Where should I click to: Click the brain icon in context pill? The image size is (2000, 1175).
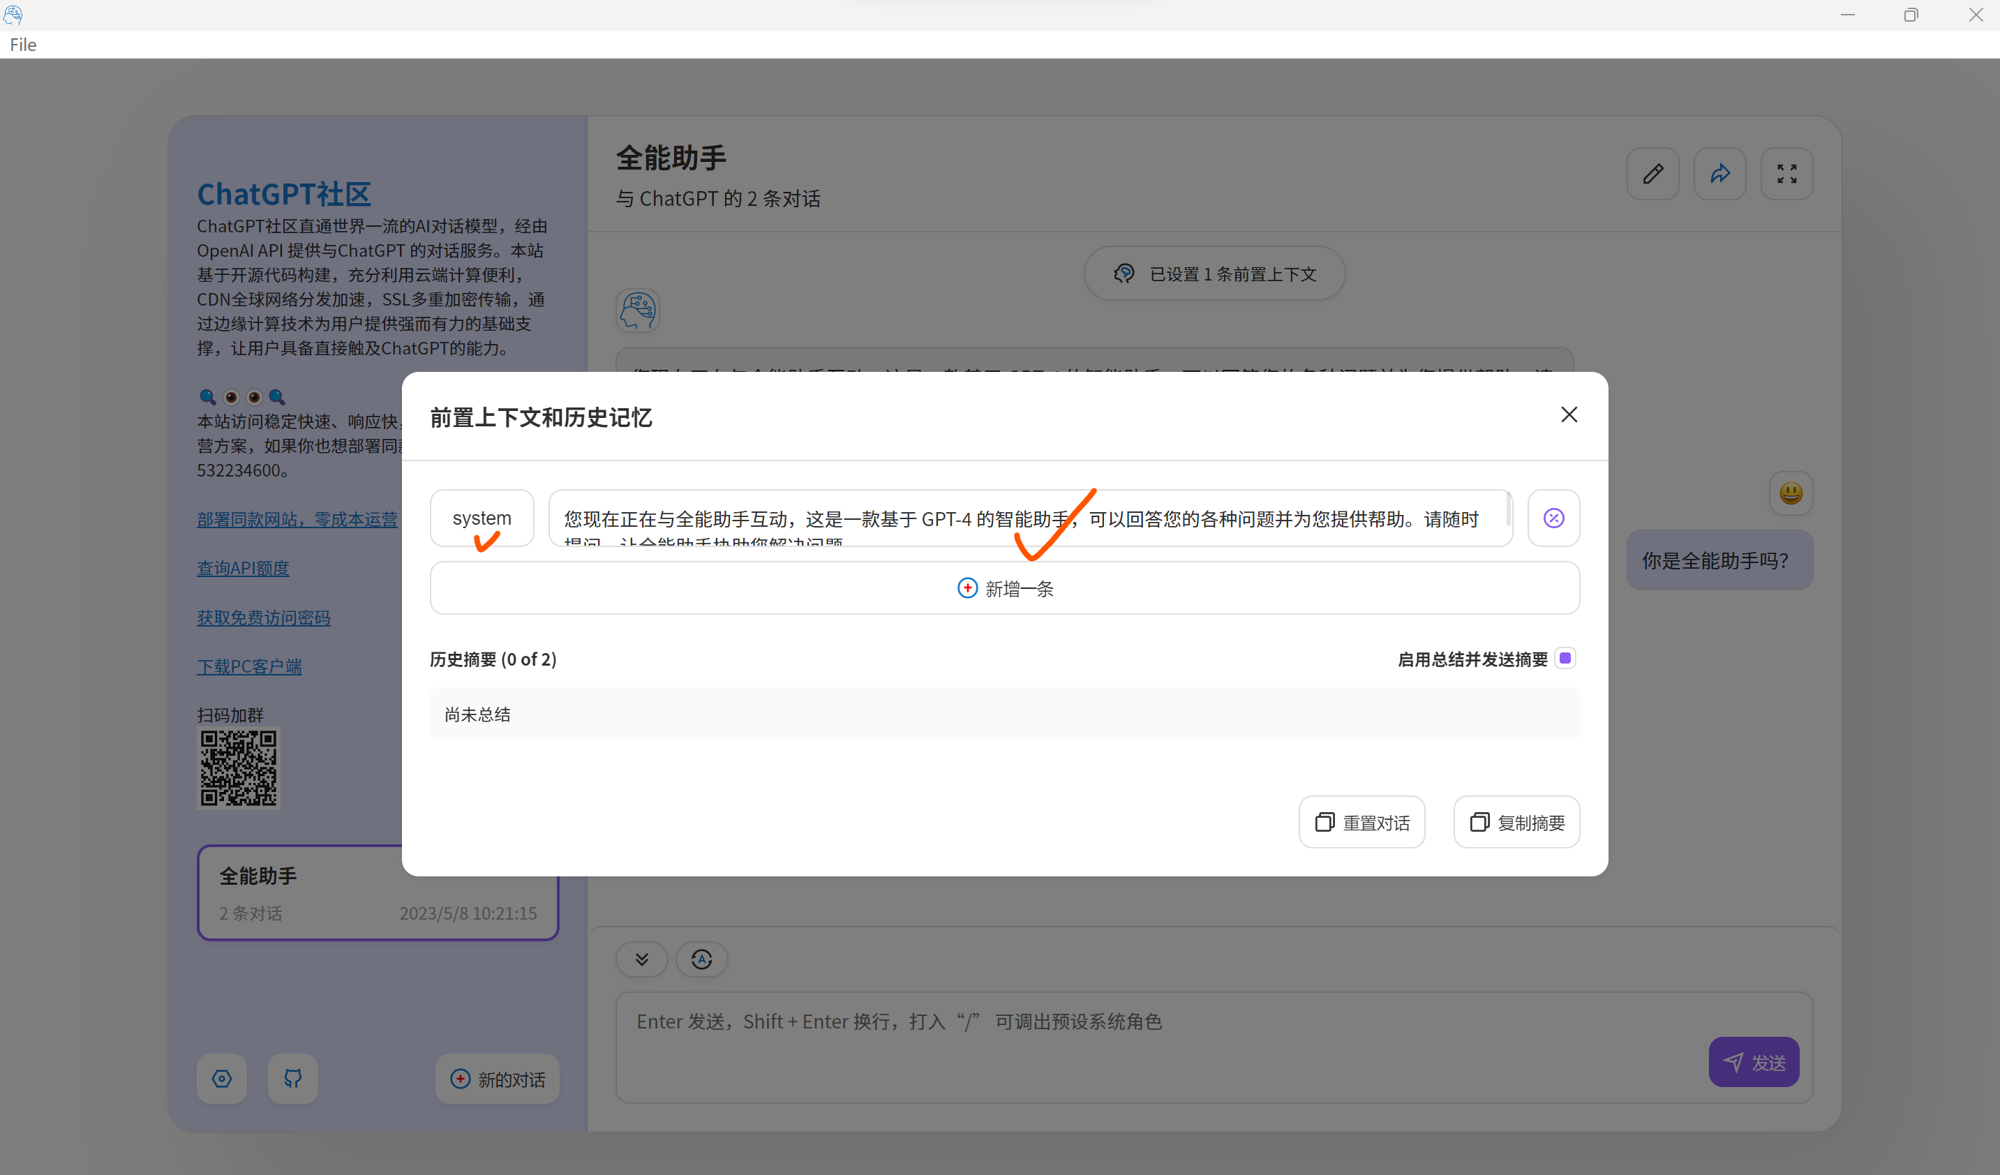[x=1124, y=274]
